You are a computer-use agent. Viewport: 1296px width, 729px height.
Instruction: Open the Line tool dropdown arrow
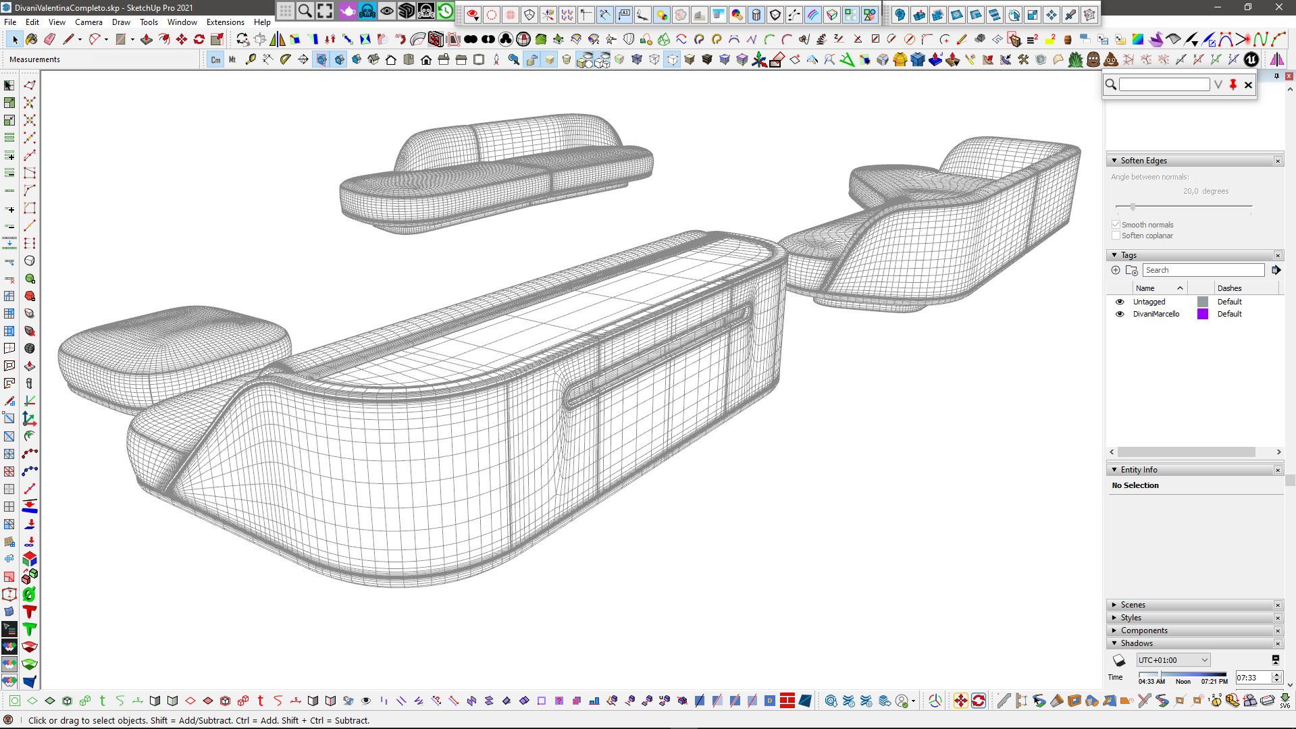(80, 40)
